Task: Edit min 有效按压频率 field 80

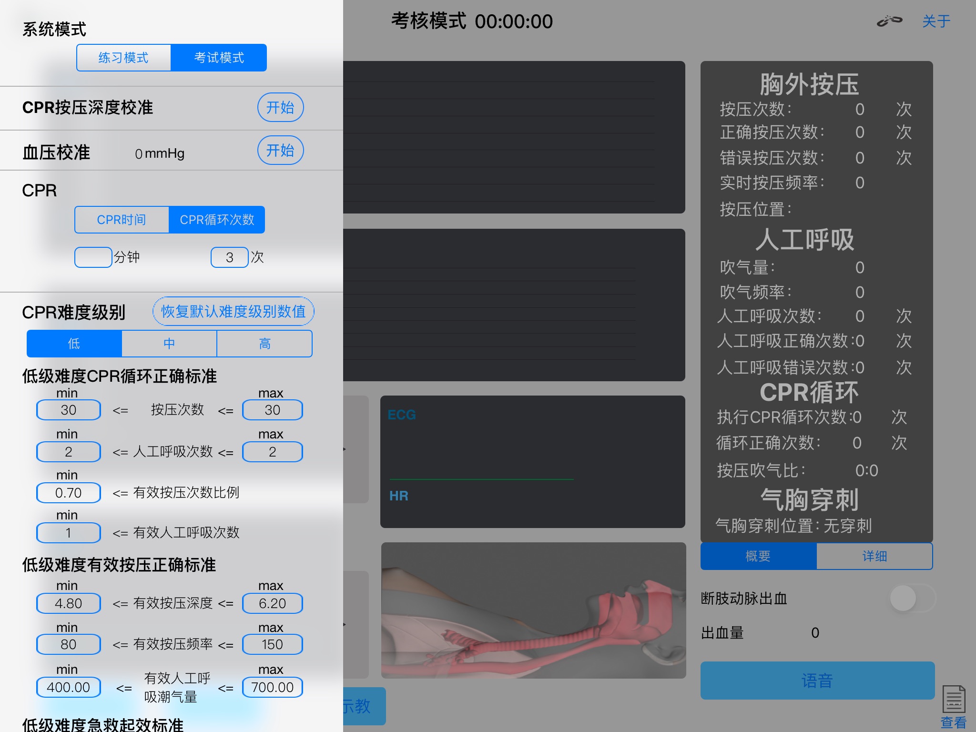Action: pos(69,644)
